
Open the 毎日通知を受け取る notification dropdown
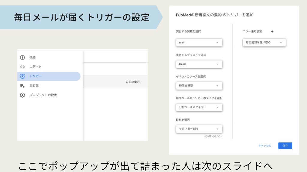point(264,43)
